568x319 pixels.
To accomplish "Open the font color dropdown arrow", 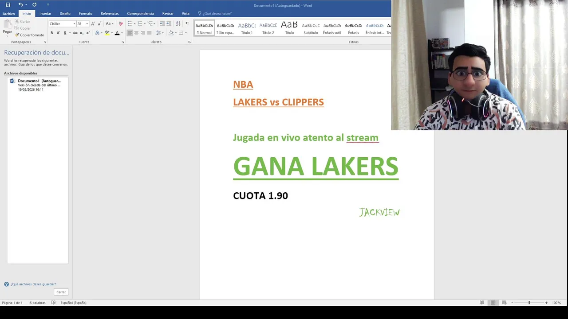I will 122,33.
